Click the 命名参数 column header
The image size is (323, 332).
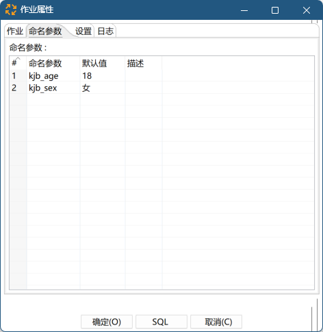(x=53, y=63)
